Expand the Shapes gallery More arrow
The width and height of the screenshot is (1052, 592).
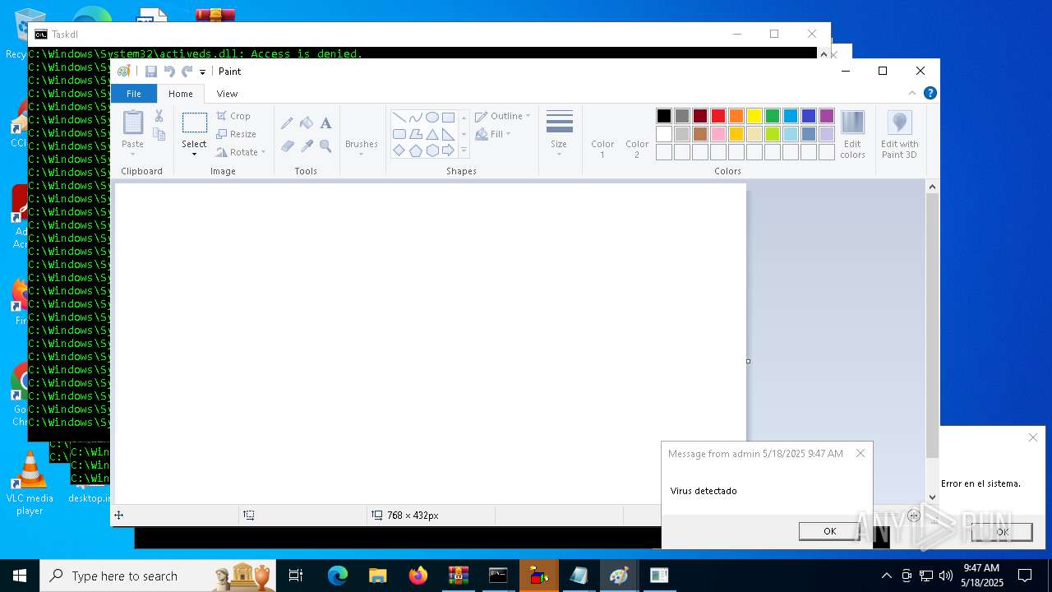tap(464, 150)
